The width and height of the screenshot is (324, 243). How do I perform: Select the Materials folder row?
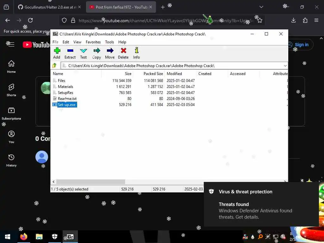click(169, 87)
